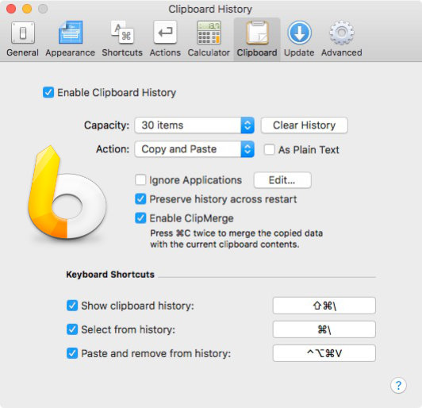Minimize the window with yellow button
422x408 pixels.
click(x=27, y=9)
